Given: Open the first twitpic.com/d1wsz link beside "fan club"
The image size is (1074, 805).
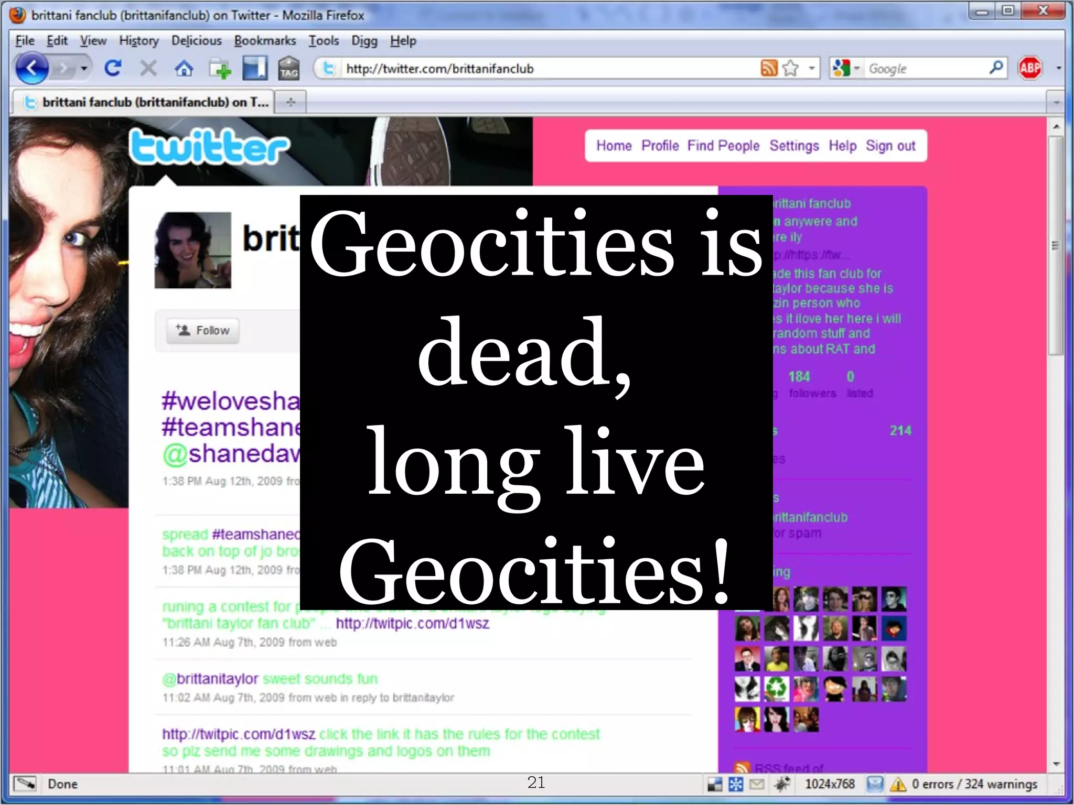Looking at the screenshot, I should 412,623.
